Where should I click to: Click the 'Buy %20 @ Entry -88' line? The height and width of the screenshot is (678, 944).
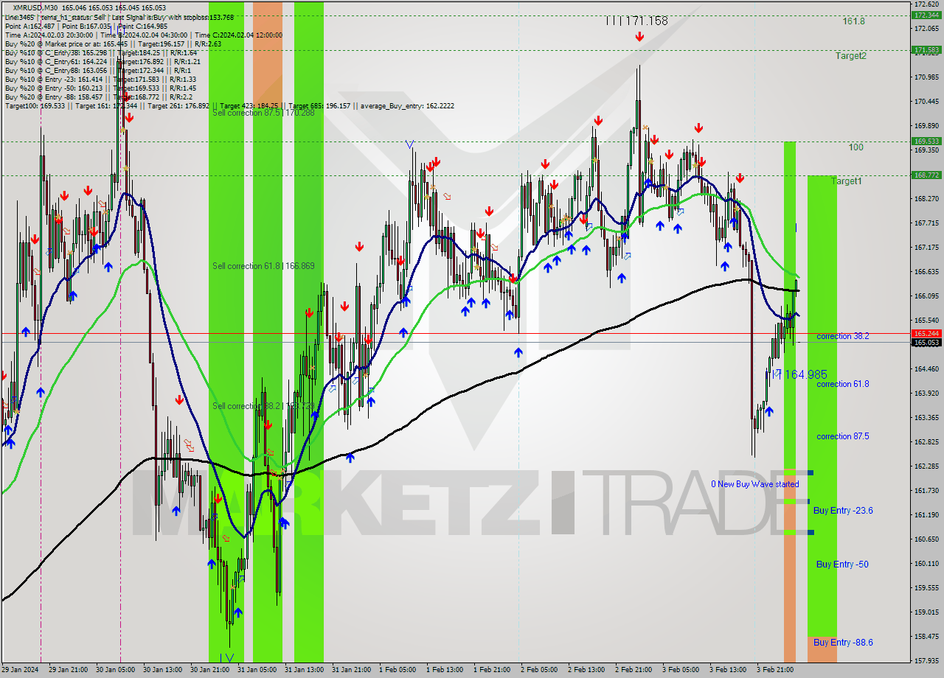tap(99, 97)
